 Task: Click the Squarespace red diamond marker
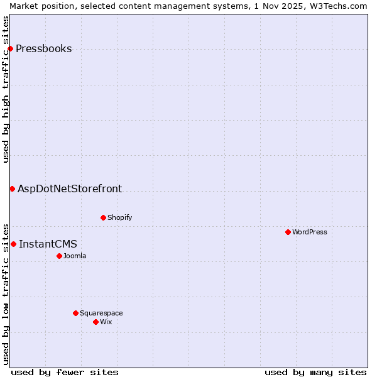pyautogui.click(x=75, y=313)
